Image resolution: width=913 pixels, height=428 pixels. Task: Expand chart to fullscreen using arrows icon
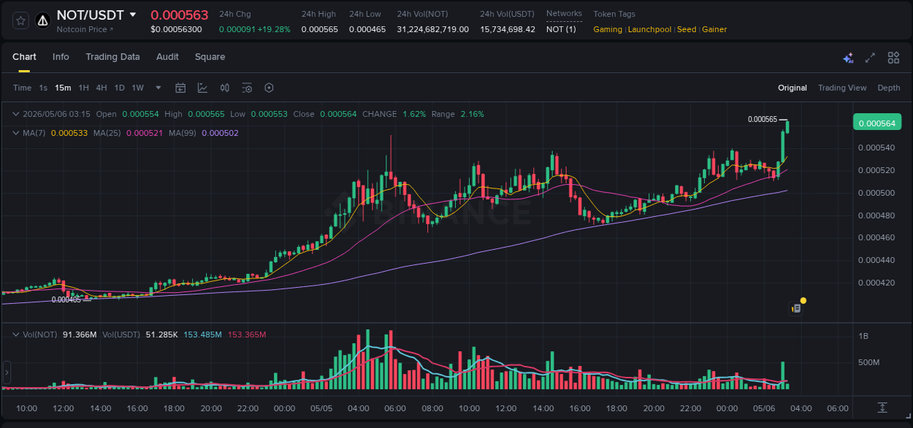coord(870,58)
